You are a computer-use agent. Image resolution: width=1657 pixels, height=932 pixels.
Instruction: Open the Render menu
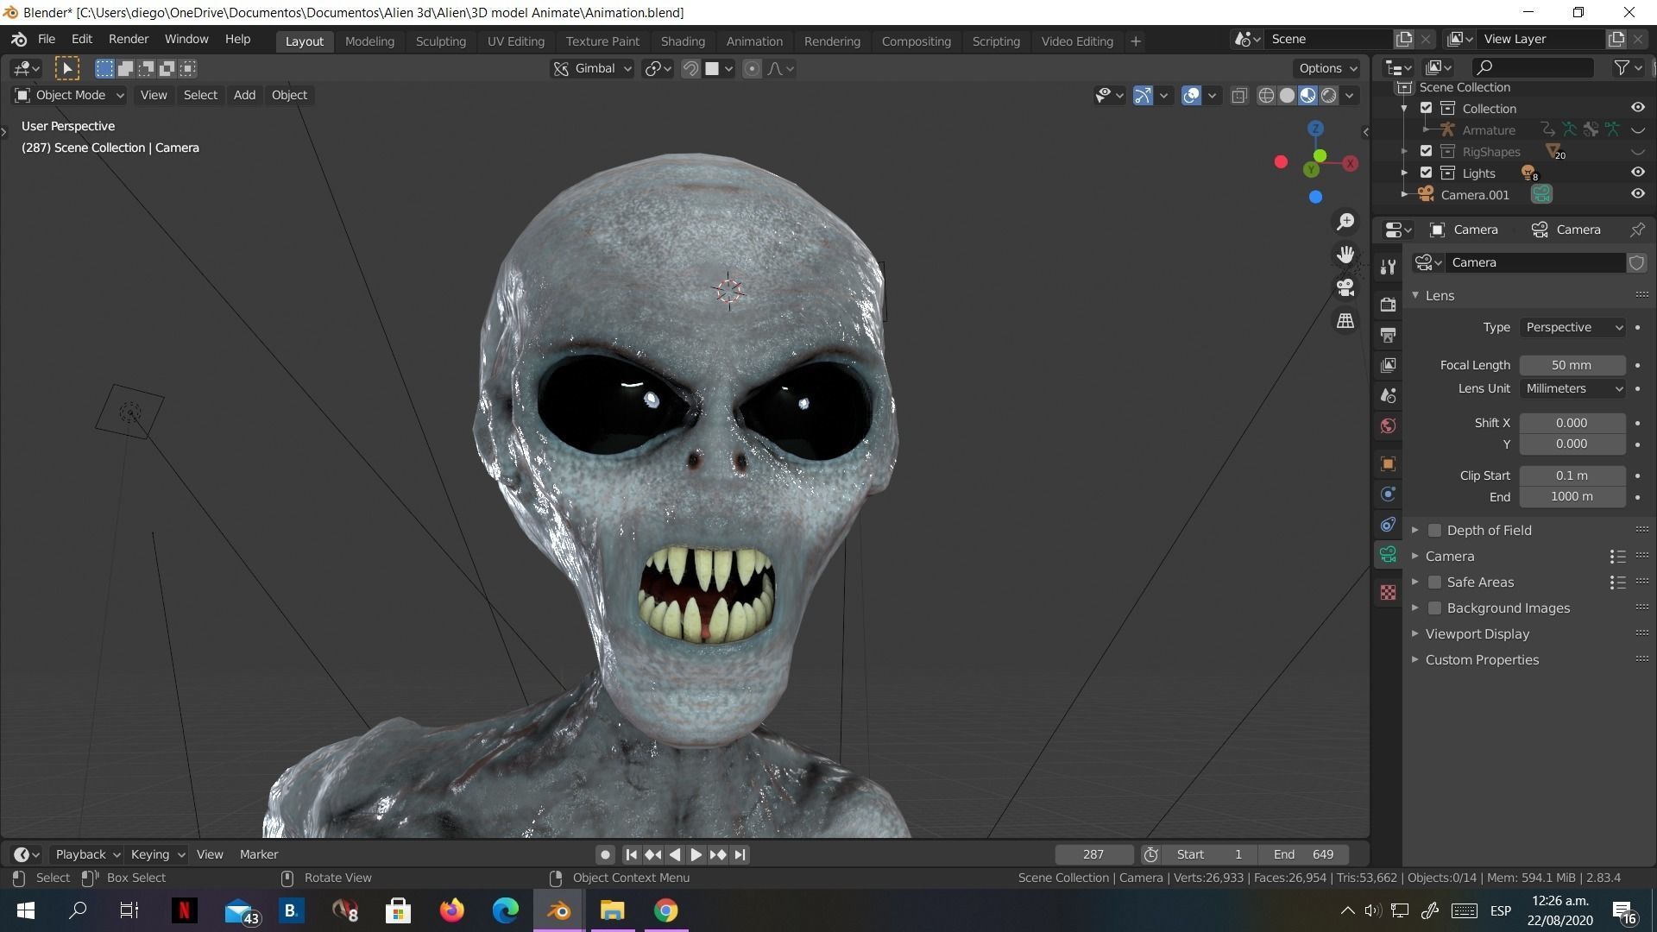click(x=129, y=40)
